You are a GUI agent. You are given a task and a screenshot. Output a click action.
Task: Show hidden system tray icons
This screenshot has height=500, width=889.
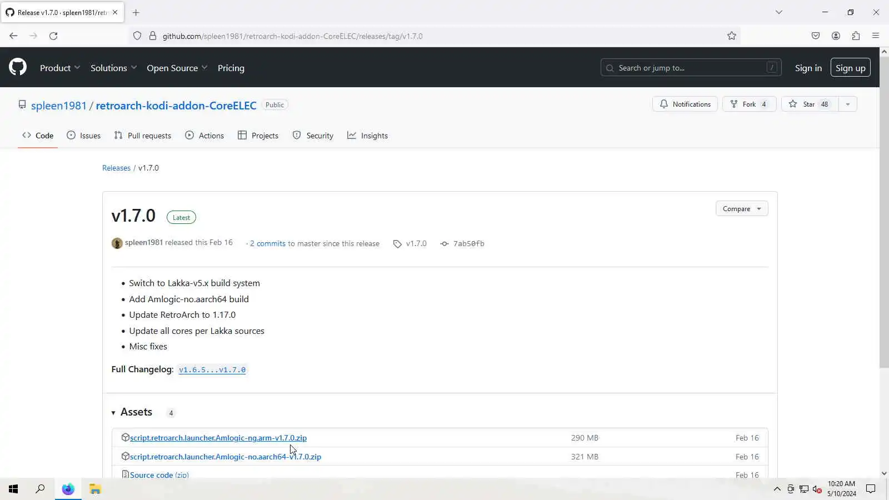pos(777,489)
